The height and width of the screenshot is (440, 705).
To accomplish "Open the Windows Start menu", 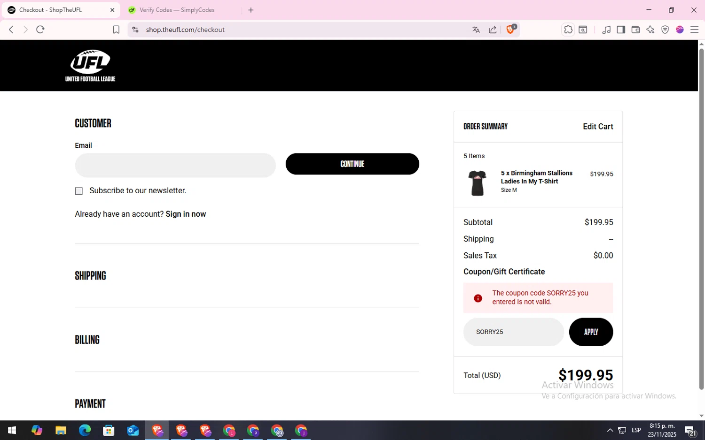I will click(x=12, y=430).
